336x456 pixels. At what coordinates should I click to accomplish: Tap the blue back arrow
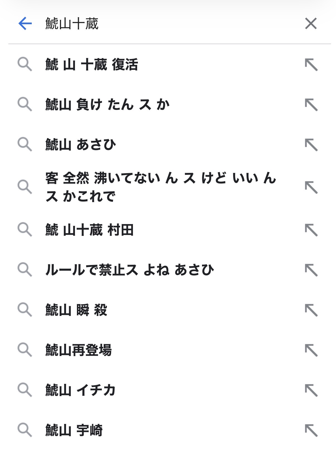coord(25,23)
